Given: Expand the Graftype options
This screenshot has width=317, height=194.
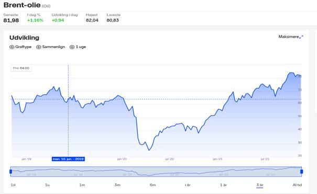Looking at the screenshot, I should point(20,47).
